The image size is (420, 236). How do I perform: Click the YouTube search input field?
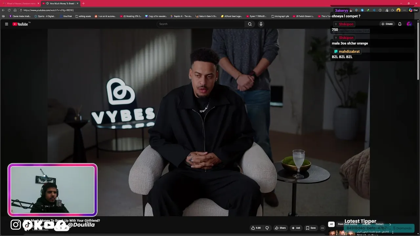coord(200,24)
